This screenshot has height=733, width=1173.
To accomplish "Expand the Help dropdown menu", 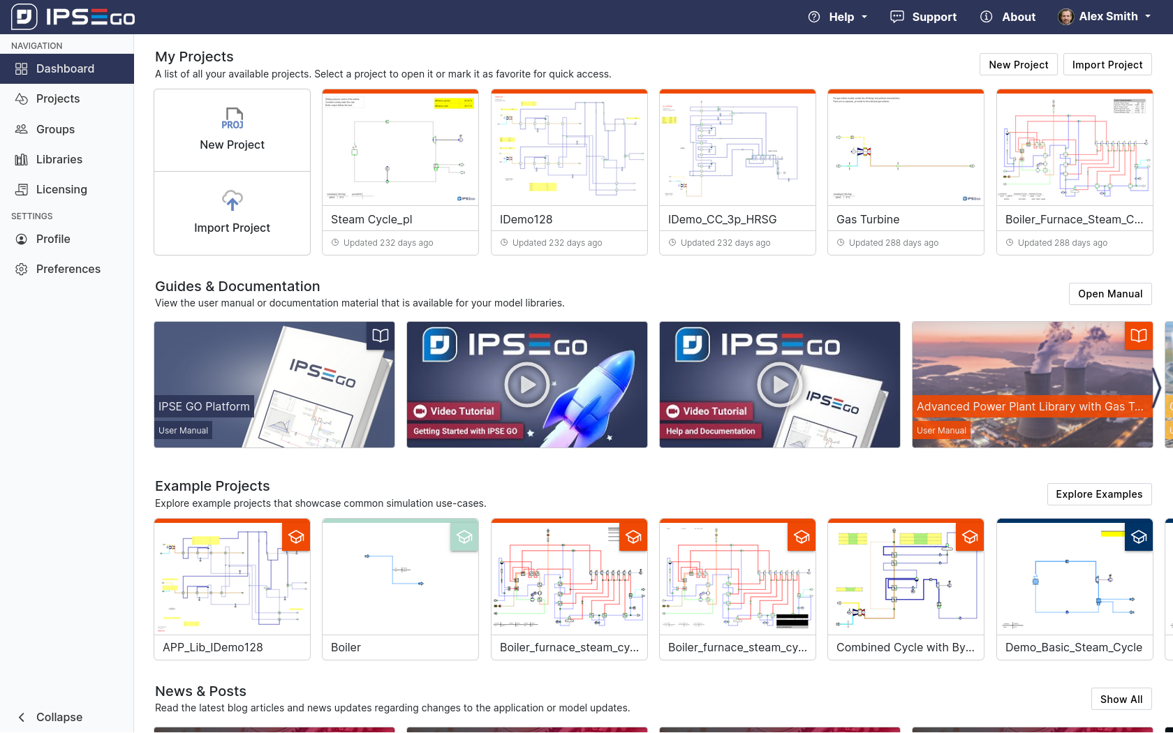I will 838,17.
